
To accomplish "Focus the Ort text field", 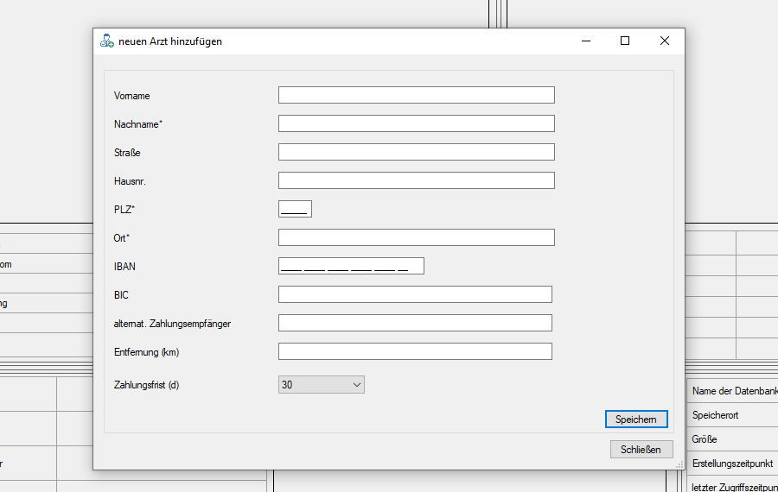I will click(416, 237).
